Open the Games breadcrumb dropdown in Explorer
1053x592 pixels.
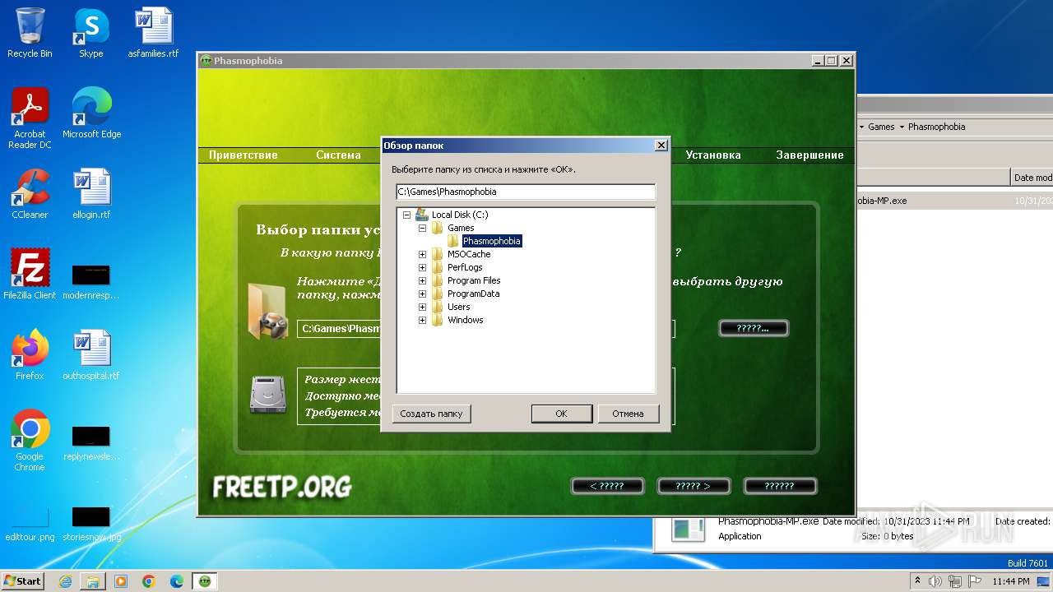coord(902,127)
